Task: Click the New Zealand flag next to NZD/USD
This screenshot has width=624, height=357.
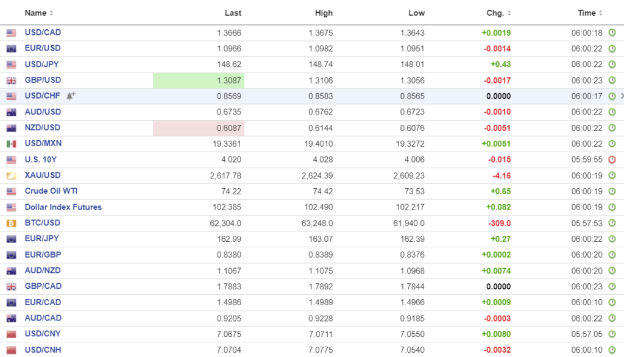Action: click(11, 128)
